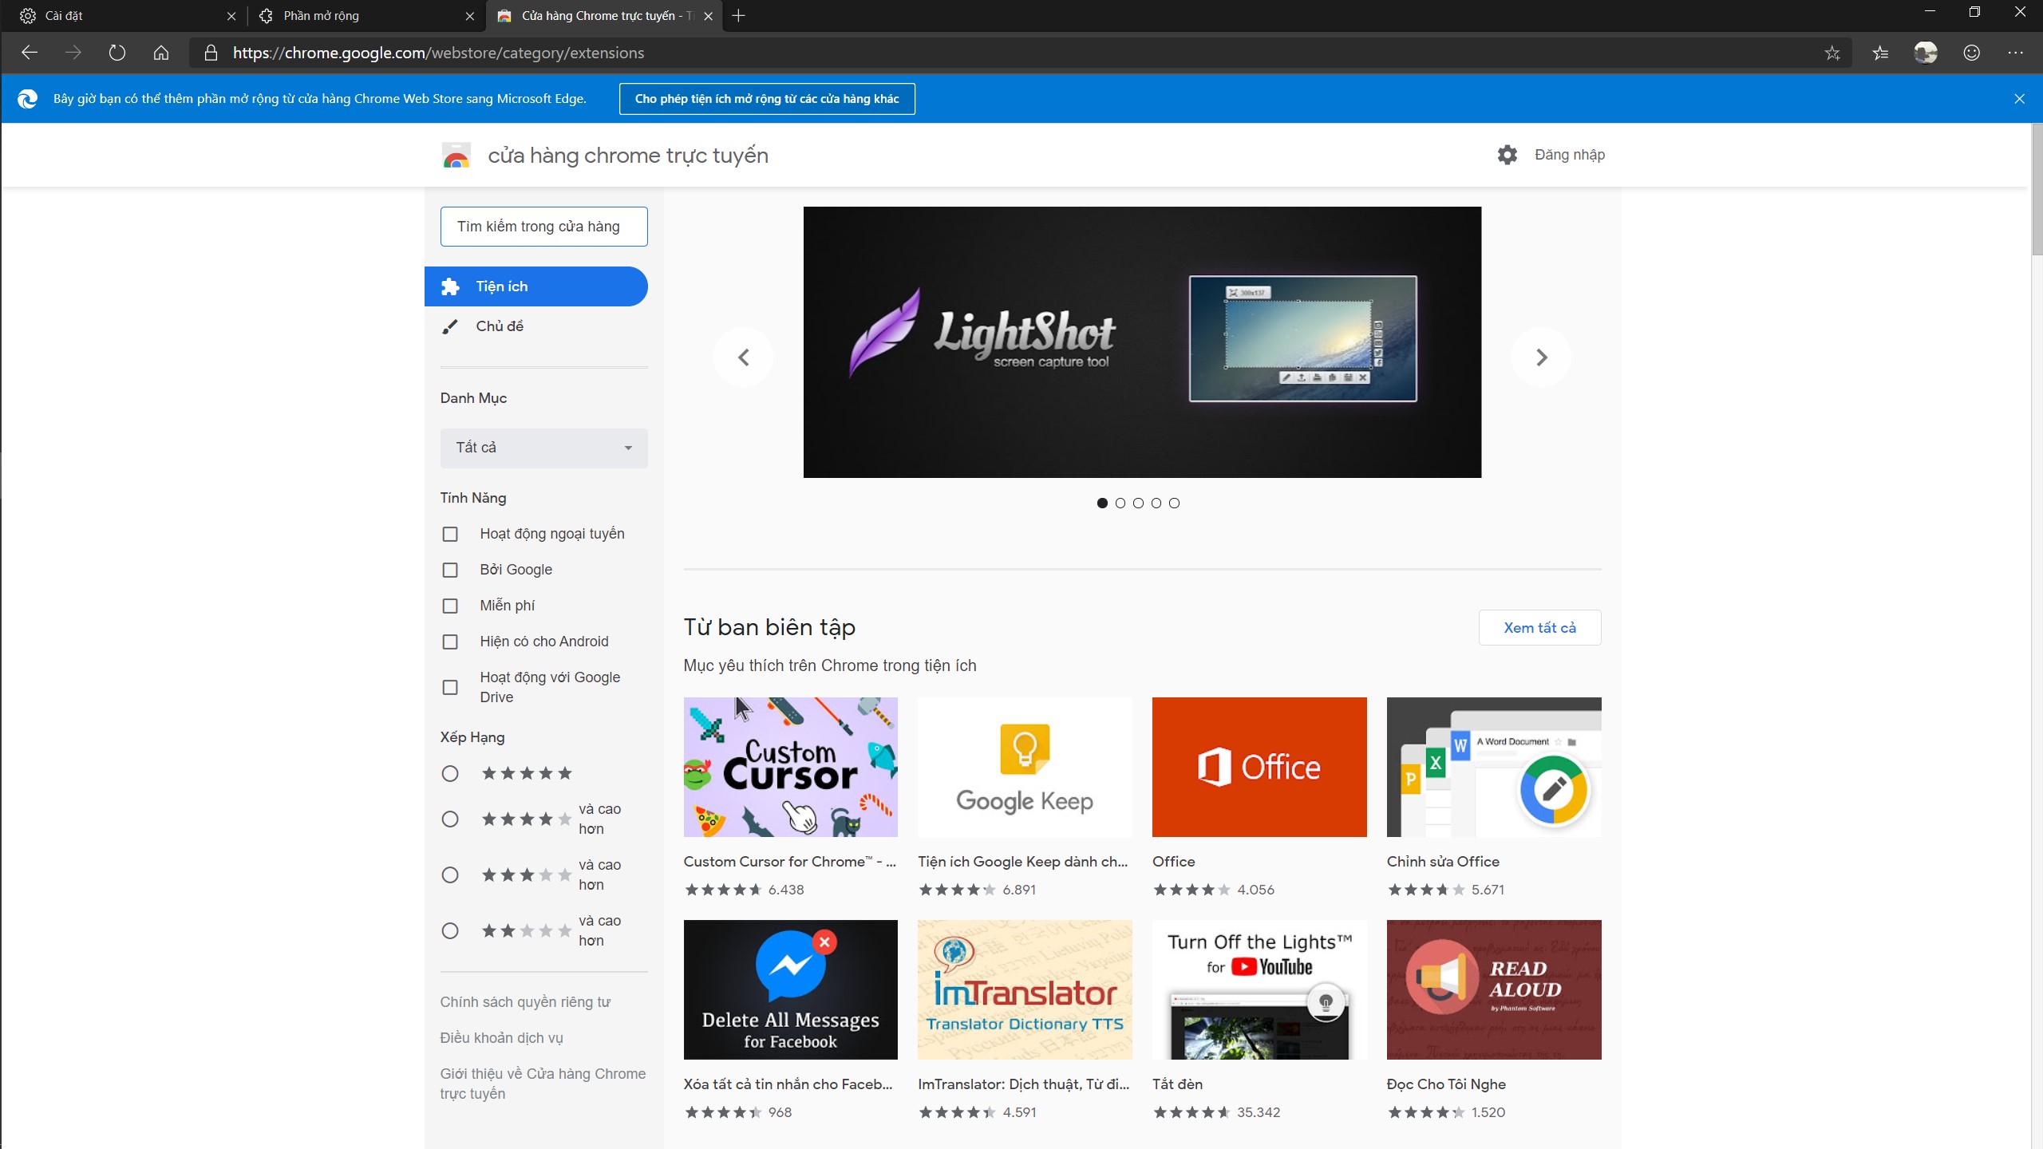Close the Cài đặt tab
Image resolution: width=2043 pixels, height=1149 pixels.
pos(231,16)
